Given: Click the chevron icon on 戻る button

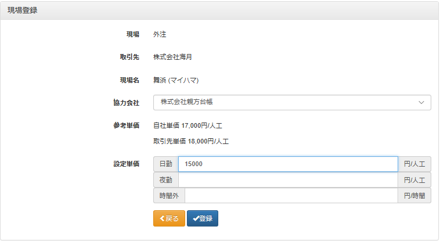Looking at the screenshot, I should [162, 218].
